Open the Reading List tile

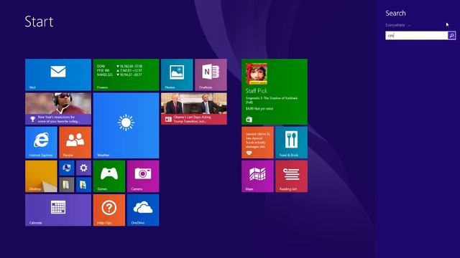[292, 176]
